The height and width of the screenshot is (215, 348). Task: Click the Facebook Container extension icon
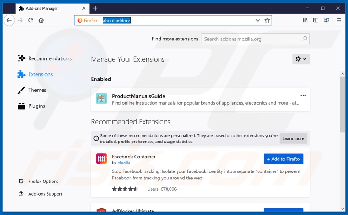coord(101,159)
